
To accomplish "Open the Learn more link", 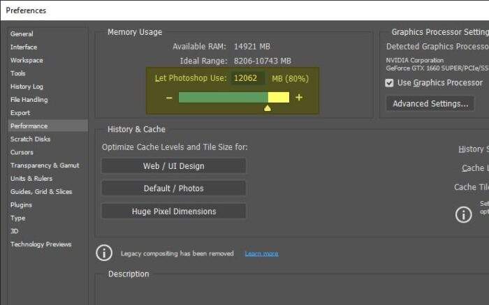I will tap(262, 253).
